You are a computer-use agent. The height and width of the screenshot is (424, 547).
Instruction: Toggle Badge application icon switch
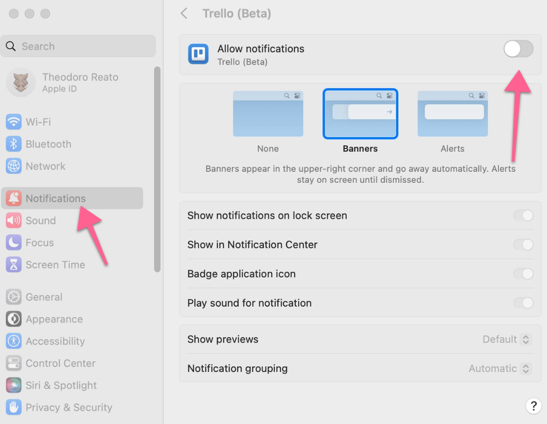(x=523, y=274)
